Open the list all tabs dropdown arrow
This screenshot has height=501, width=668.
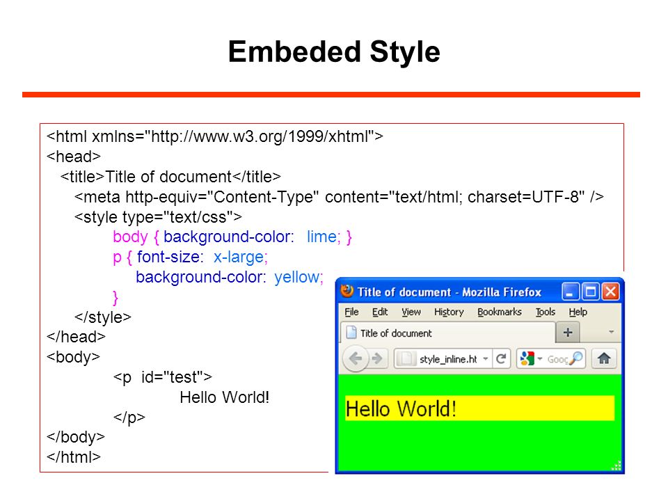click(x=612, y=332)
